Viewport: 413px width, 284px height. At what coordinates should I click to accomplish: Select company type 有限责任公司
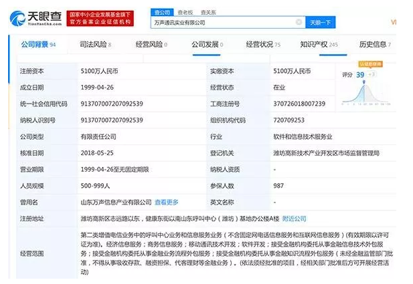pyautogui.click(x=98, y=136)
